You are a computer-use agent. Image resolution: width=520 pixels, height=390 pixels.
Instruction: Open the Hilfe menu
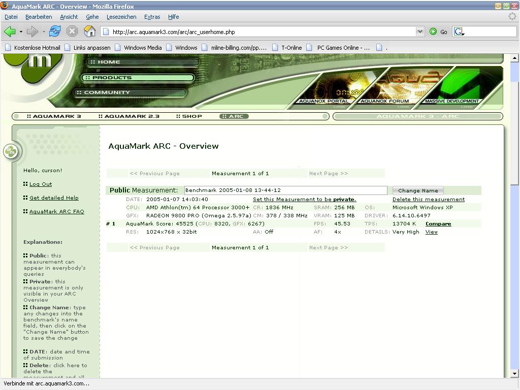174,17
